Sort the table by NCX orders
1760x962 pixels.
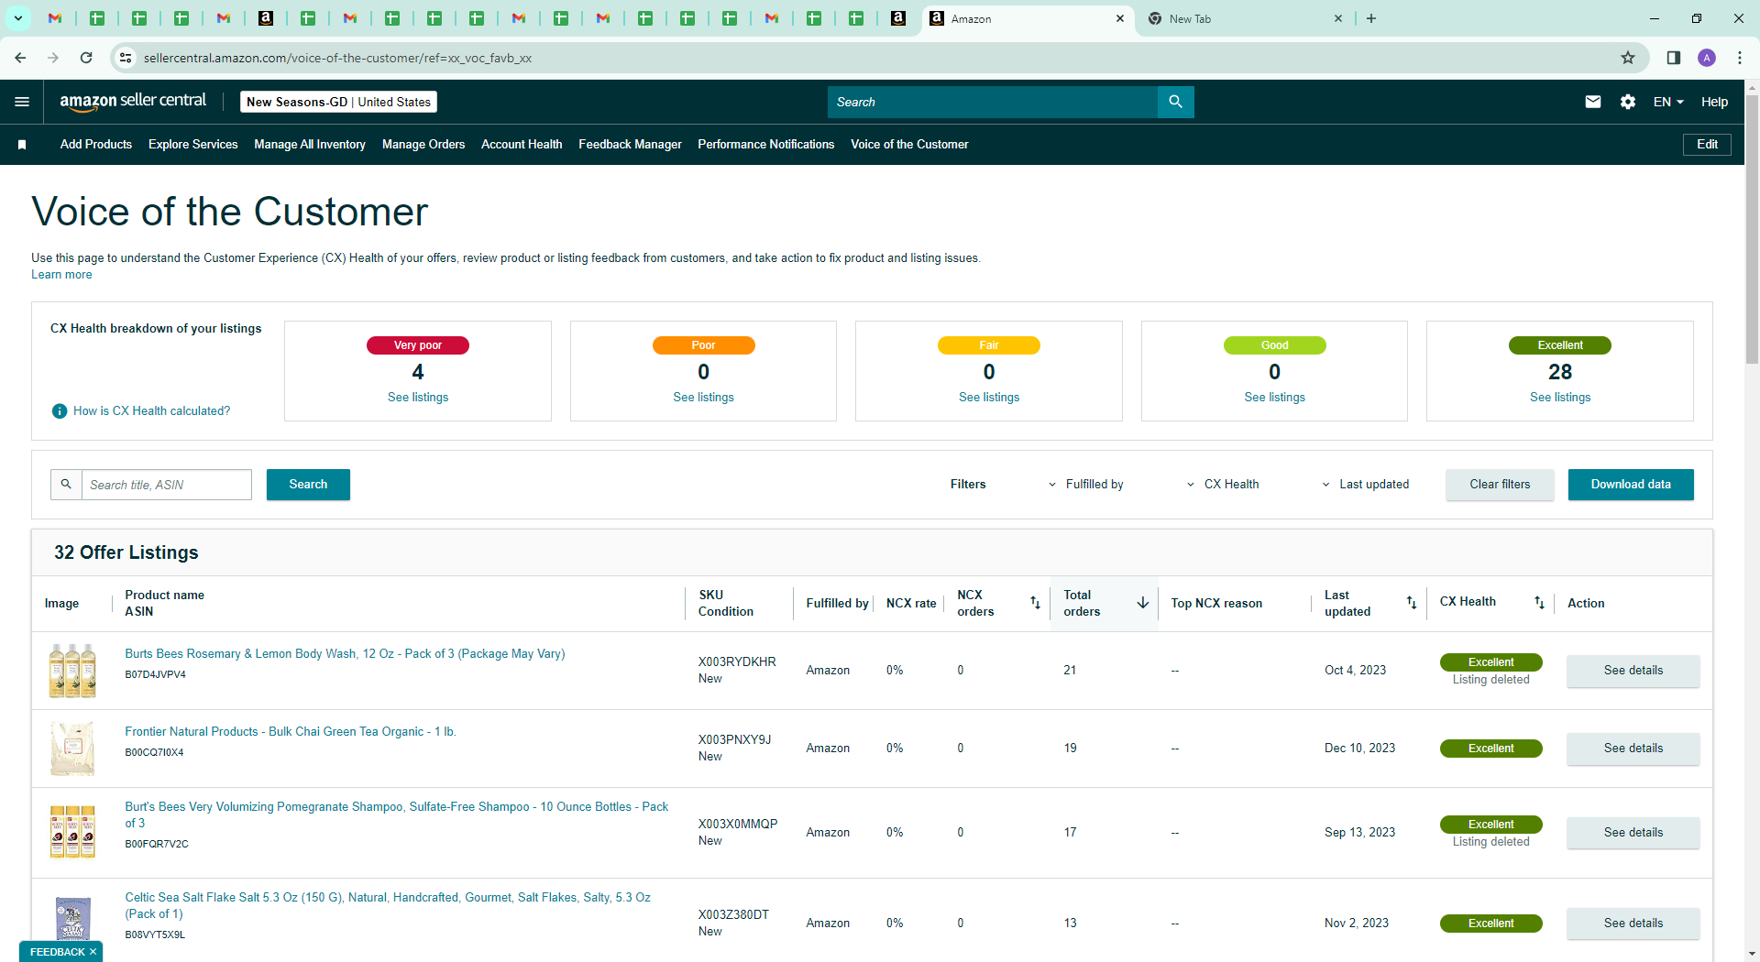(x=1035, y=603)
